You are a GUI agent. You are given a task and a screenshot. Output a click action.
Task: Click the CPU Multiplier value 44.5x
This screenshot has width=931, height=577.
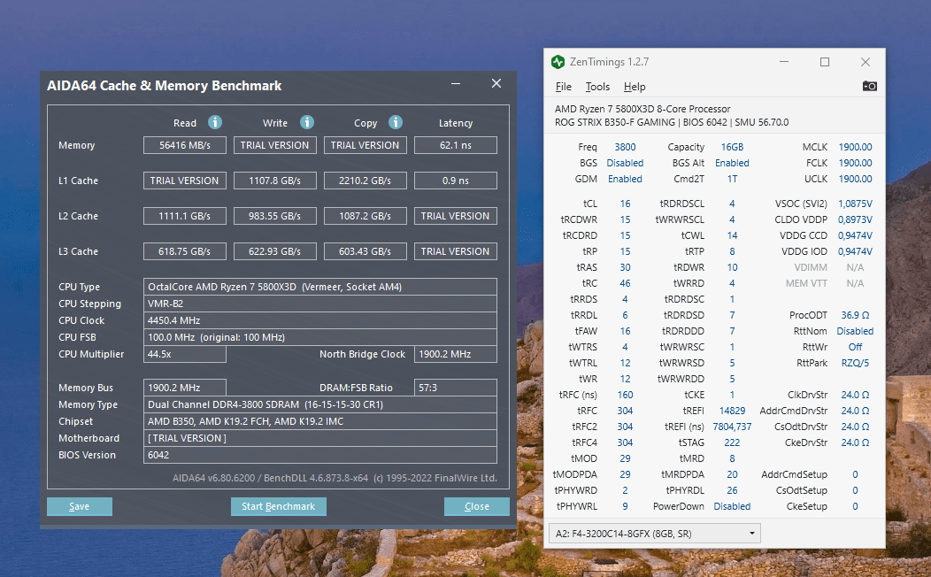coord(185,354)
